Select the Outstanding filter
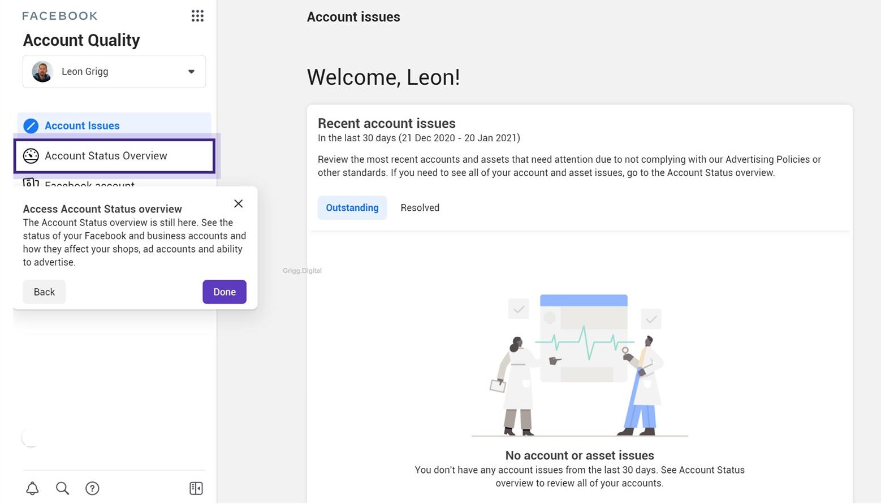Viewport: 881px width, 504px height. pos(352,207)
